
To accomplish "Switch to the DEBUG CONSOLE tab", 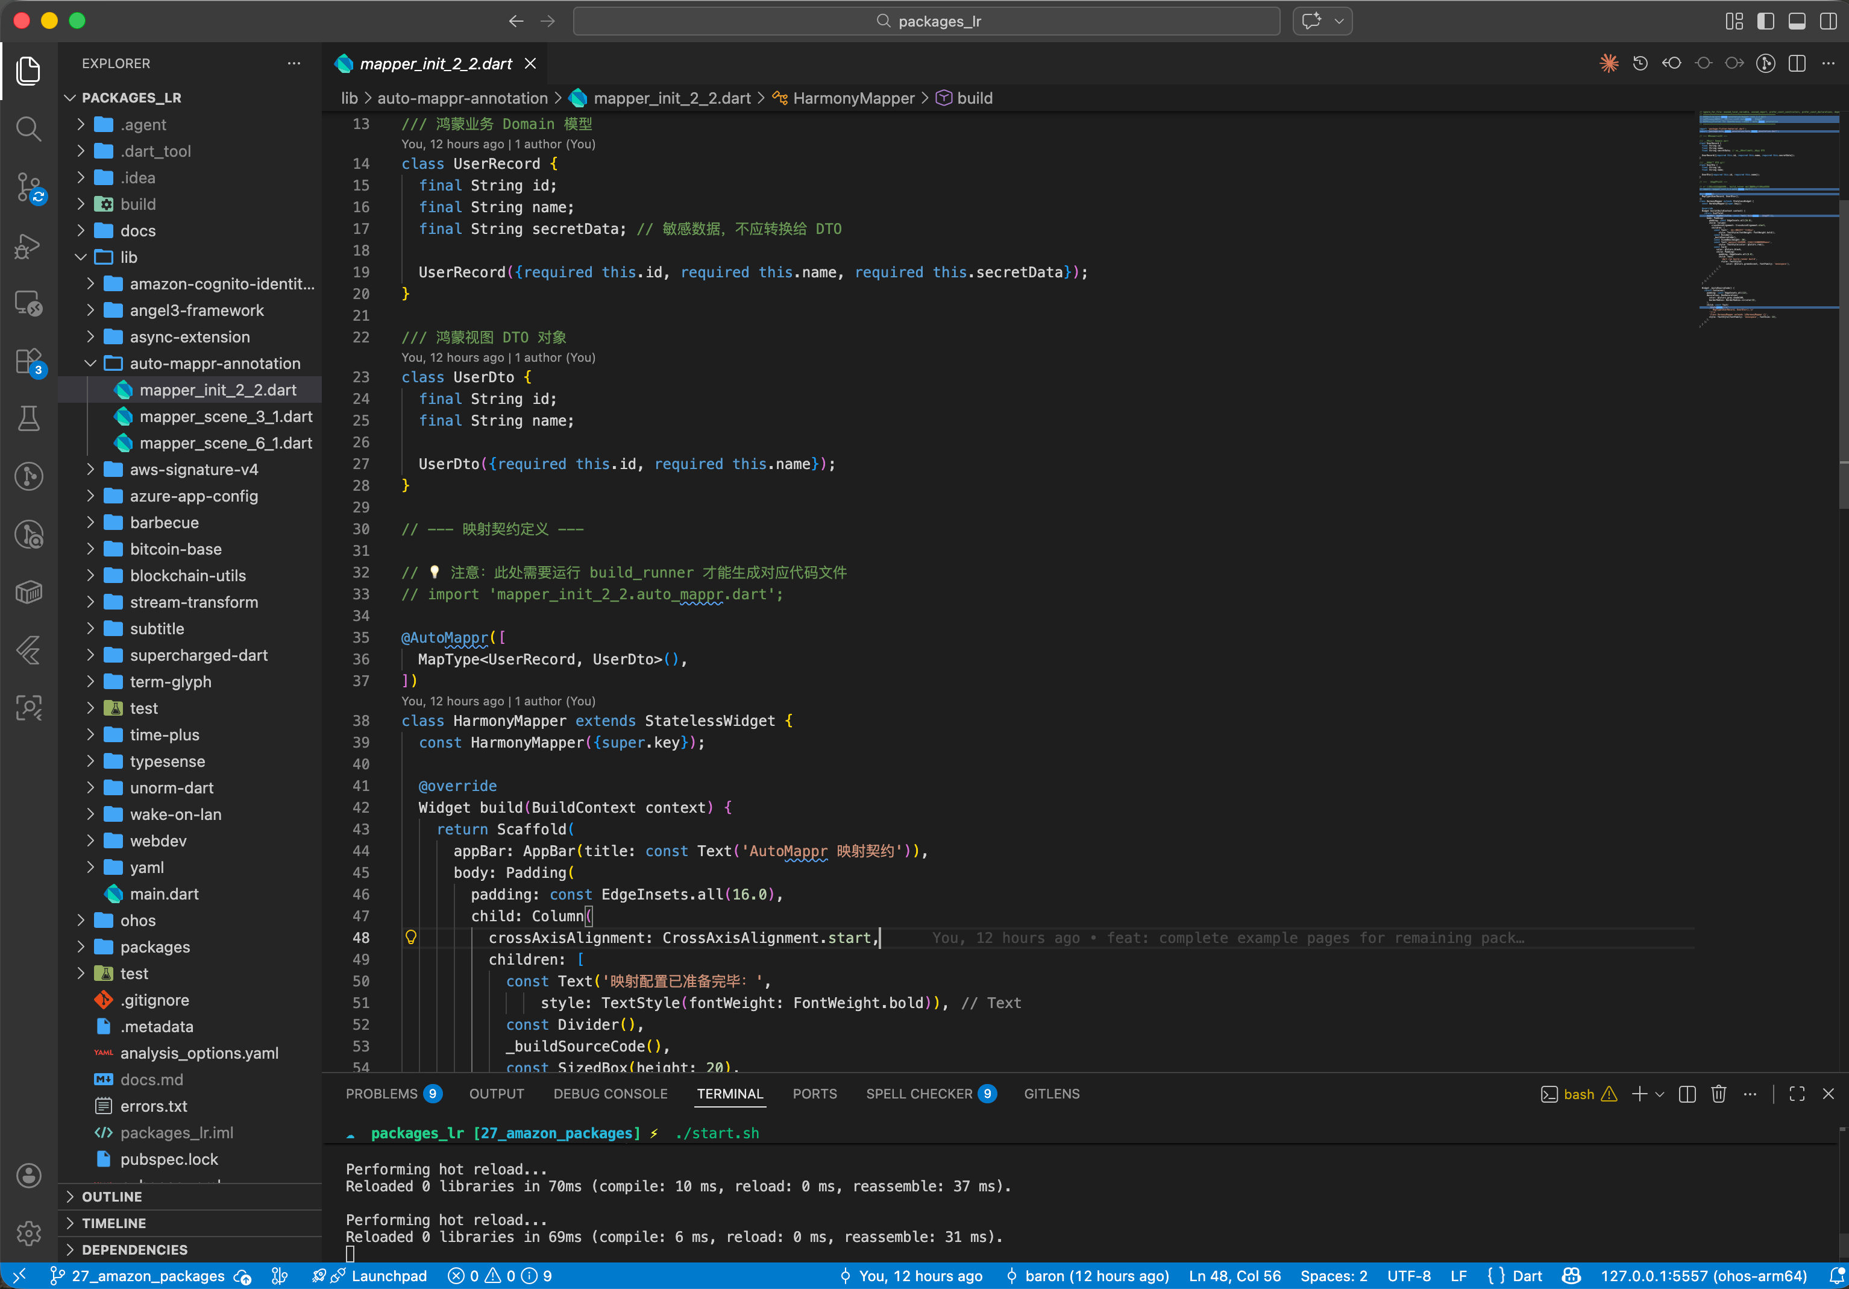I will 610,1093.
